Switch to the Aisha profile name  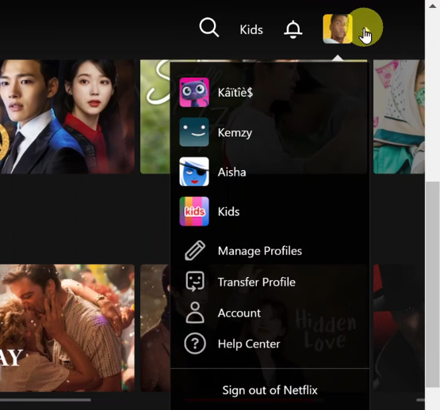click(x=231, y=172)
